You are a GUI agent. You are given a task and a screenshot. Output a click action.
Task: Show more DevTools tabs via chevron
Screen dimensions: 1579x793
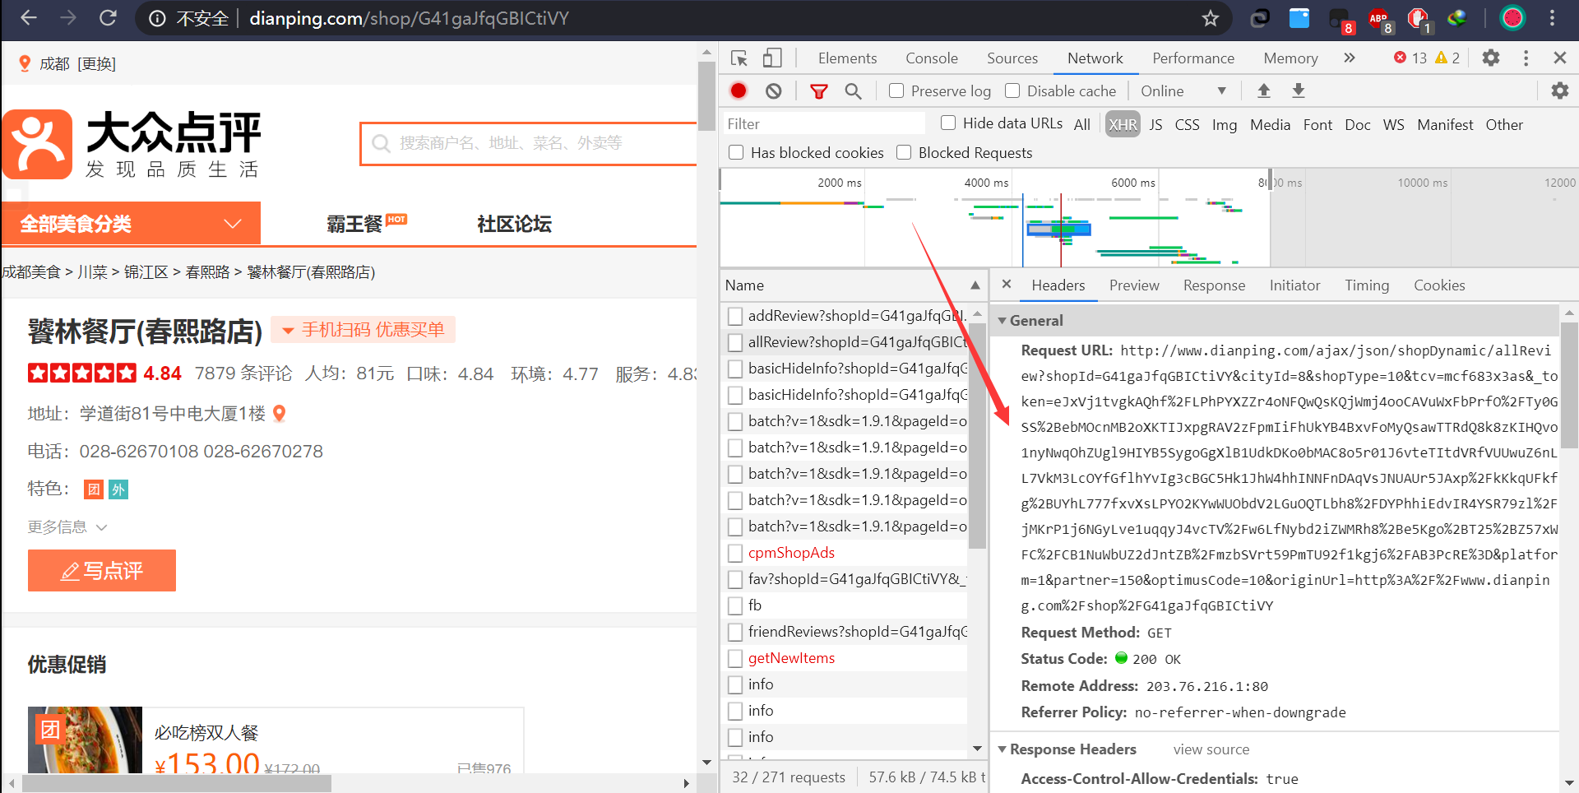coord(1349,58)
